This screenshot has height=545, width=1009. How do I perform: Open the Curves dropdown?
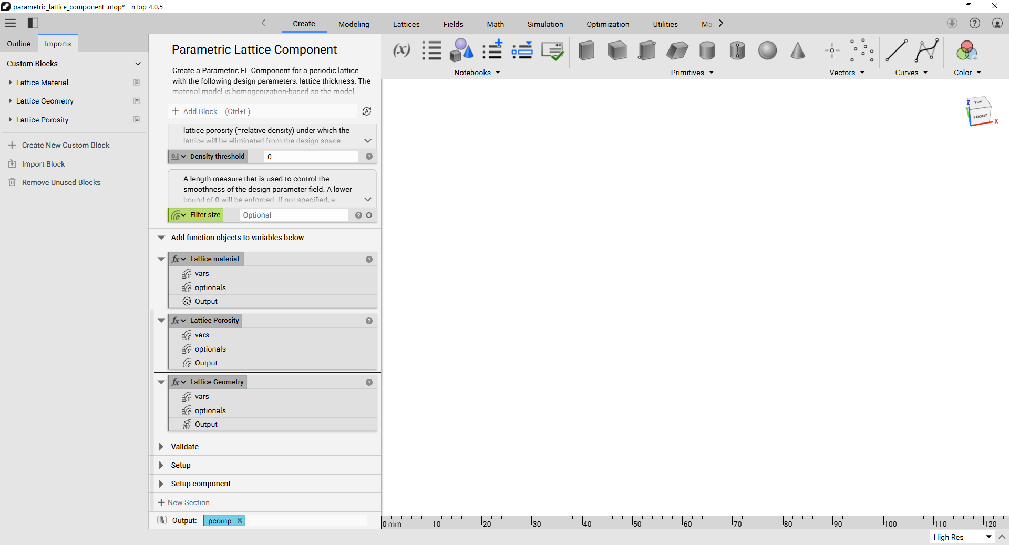(x=911, y=73)
